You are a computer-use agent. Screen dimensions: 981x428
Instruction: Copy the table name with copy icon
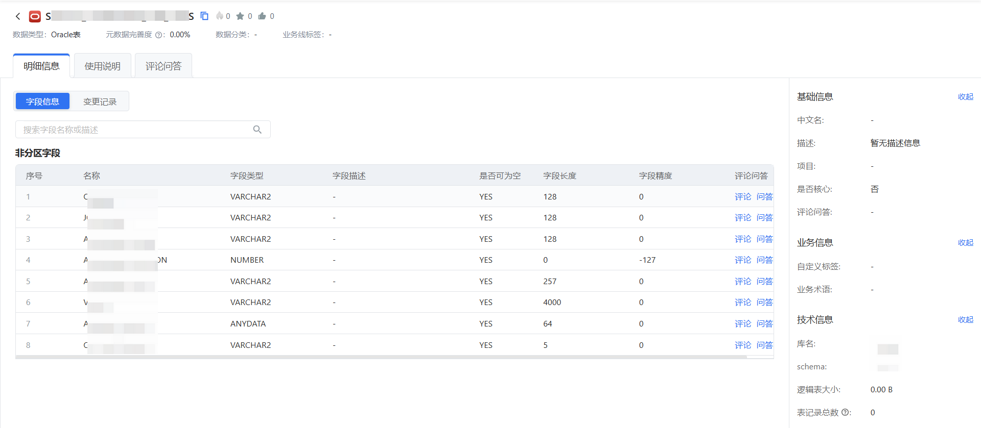[x=204, y=16]
